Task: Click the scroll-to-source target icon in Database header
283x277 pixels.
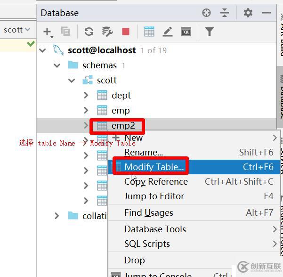Action: pyautogui.click(x=206, y=13)
